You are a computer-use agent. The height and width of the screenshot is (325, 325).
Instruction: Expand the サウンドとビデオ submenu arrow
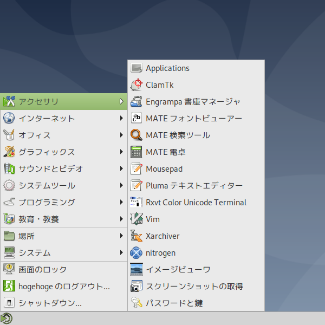click(121, 168)
